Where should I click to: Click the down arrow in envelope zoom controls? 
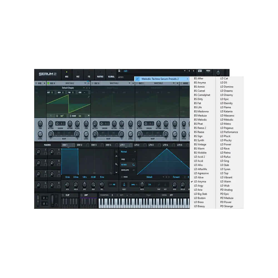coord(116,172)
